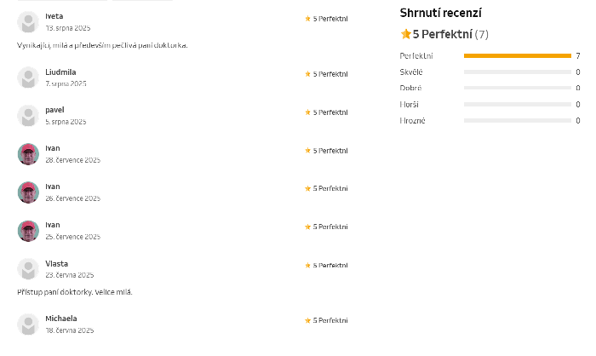Open Ivan's avatar on the 28. července review
Image resolution: width=596 pixels, height=356 pixels.
28,154
